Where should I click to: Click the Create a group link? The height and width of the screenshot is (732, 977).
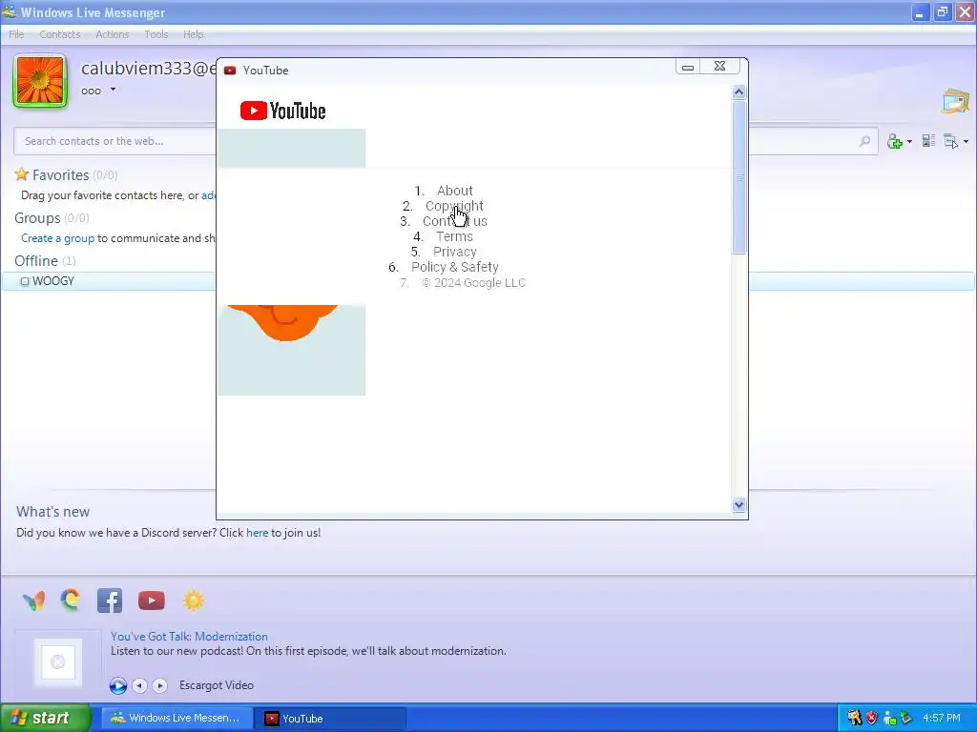57,238
